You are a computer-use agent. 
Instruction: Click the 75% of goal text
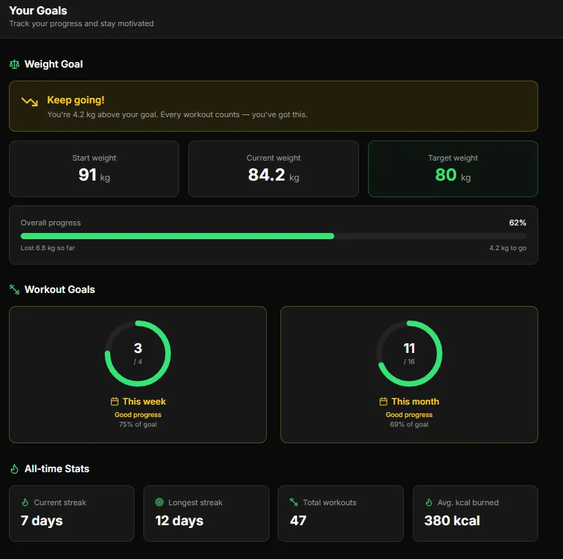click(x=138, y=425)
